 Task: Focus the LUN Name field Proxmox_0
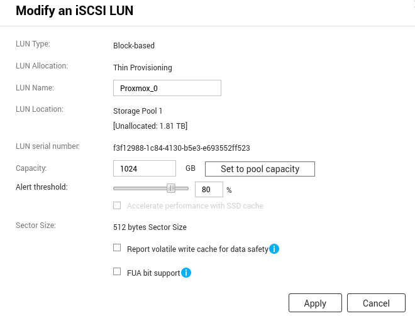[167, 88]
